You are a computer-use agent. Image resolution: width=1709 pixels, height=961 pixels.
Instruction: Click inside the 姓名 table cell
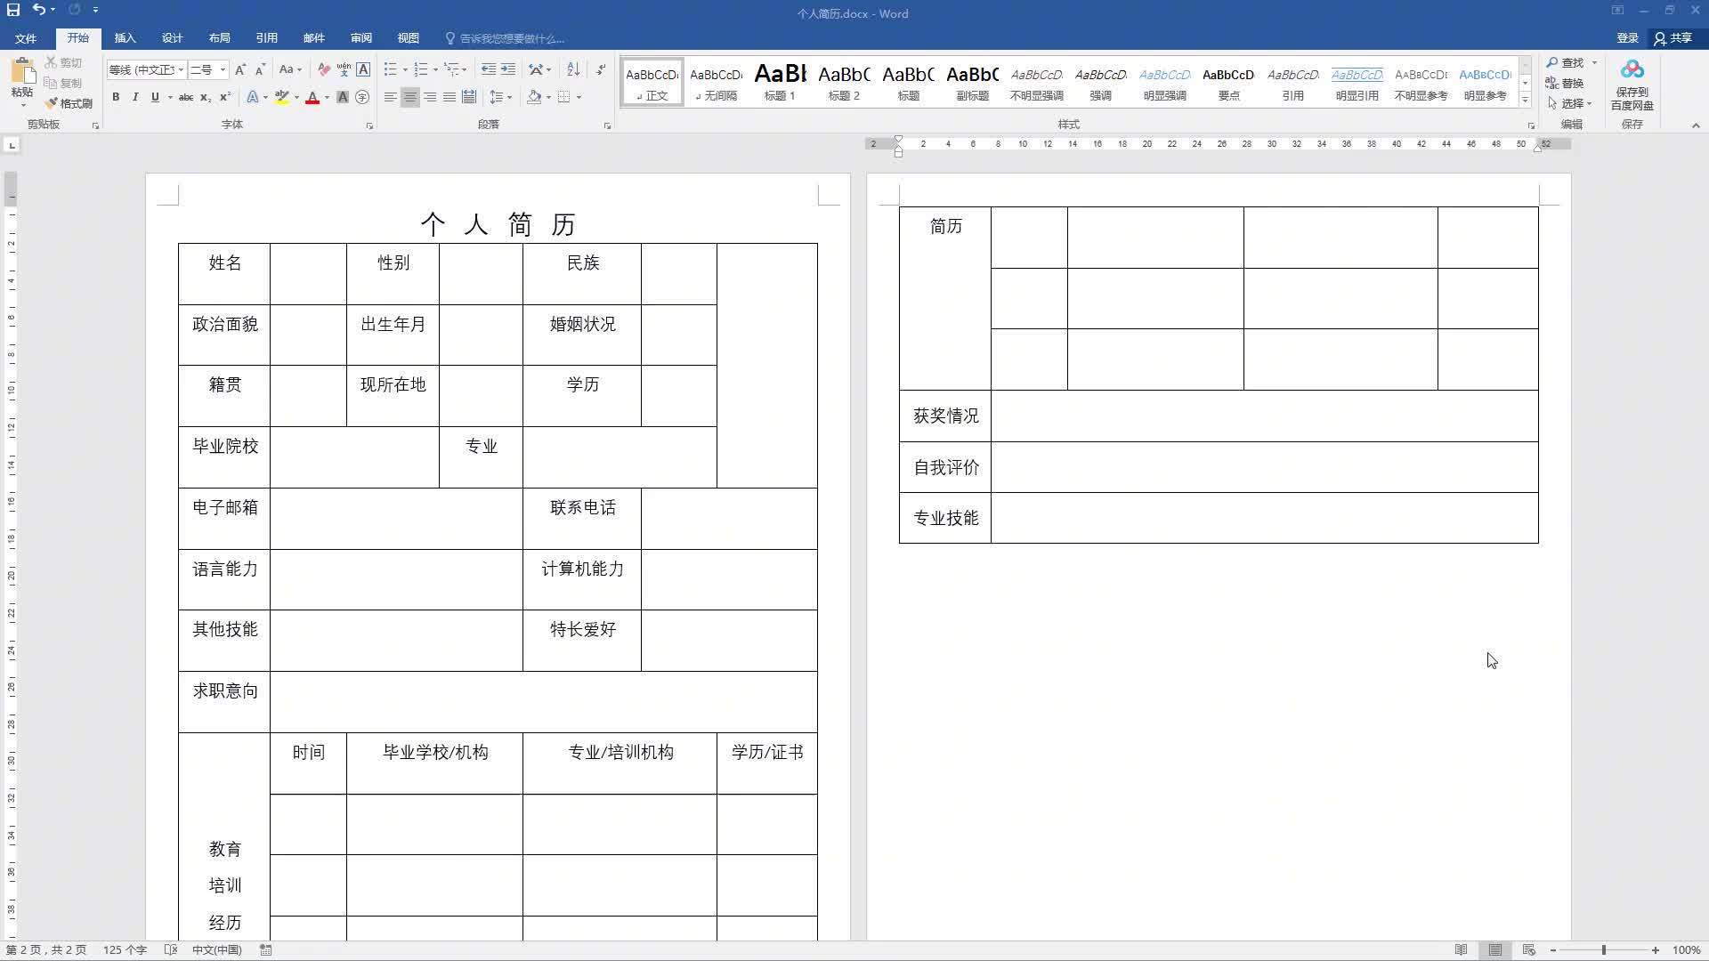(223, 263)
